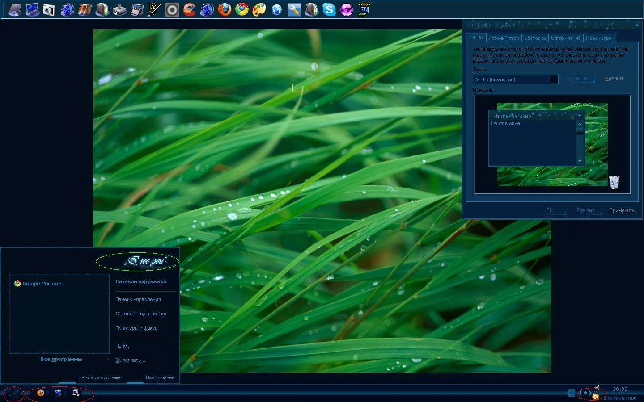Open the Параметры tab

point(599,38)
